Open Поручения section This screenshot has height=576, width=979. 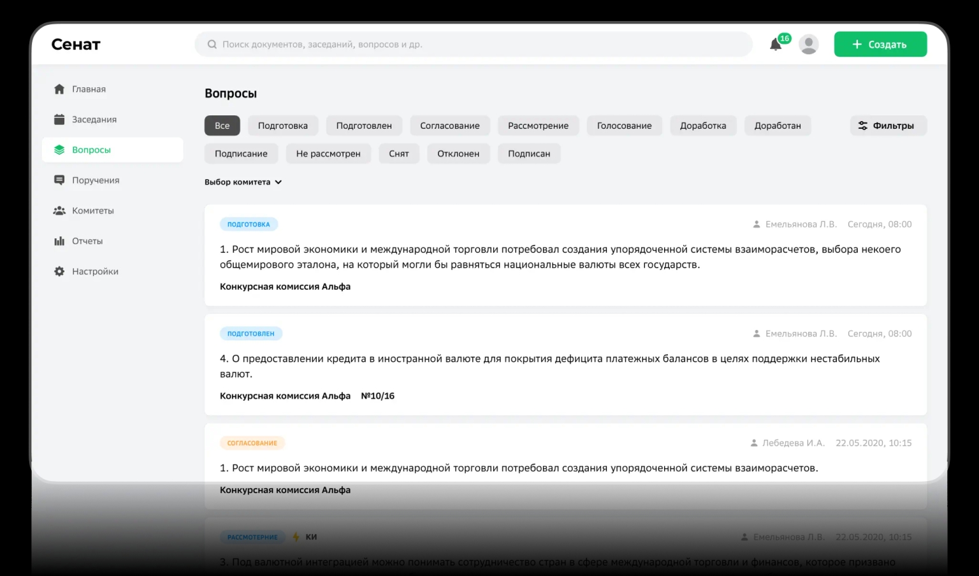click(112, 180)
